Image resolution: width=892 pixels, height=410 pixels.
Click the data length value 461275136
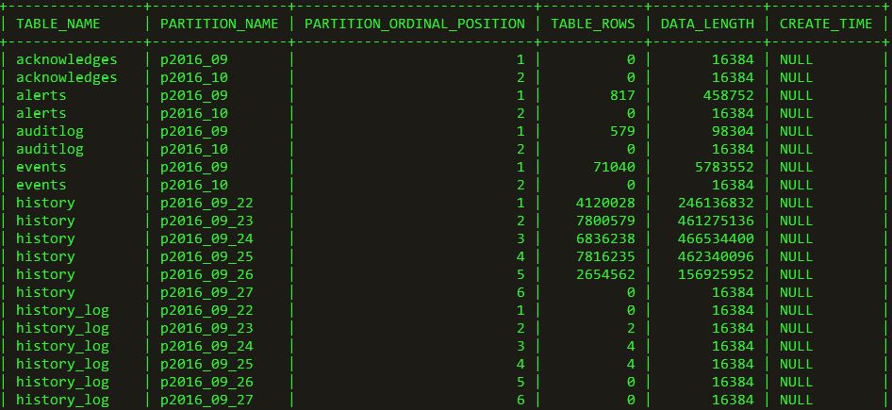tap(717, 221)
